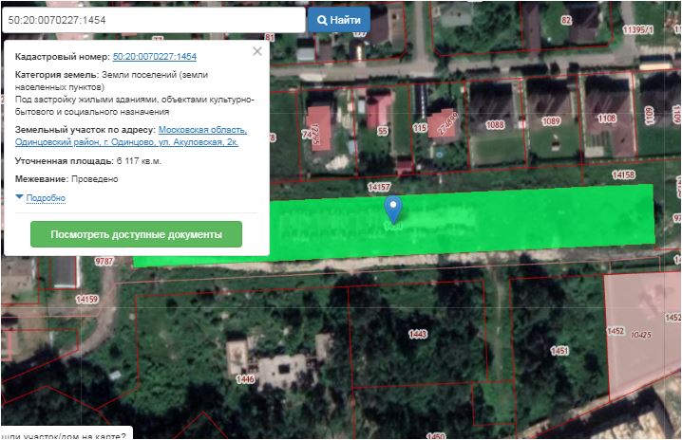Expand the Подробно details section
The width and height of the screenshot is (682, 440).
point(46,198)
